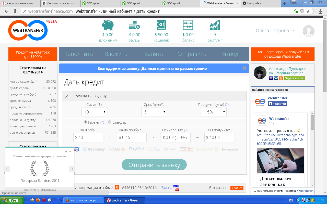The height and width of the screenshot is (204, 327).
Task: Click the orange Удалить button
Action: coord(237,188)
